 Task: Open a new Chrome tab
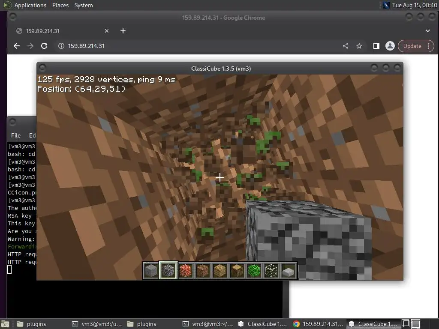123,31
